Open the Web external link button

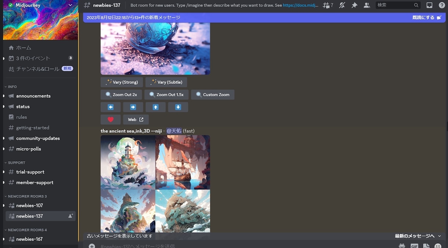(x=136, y=120)
